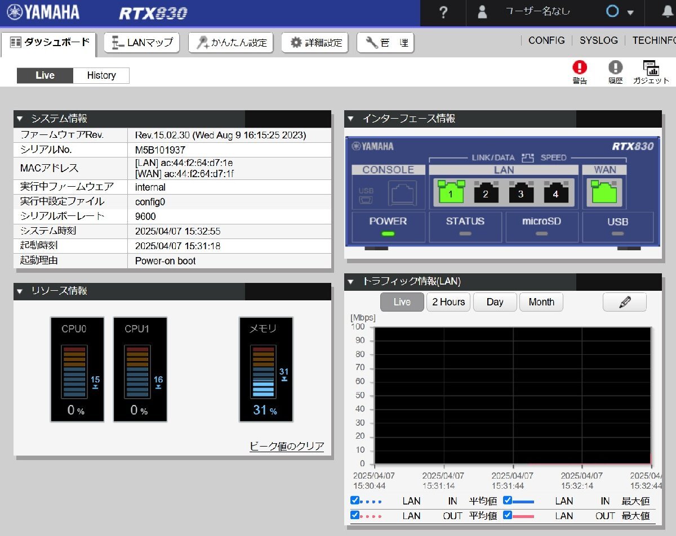Screen dimensions: 676x536
Task: Click the メモリ memory usage meter
Action: click(266, 369)
